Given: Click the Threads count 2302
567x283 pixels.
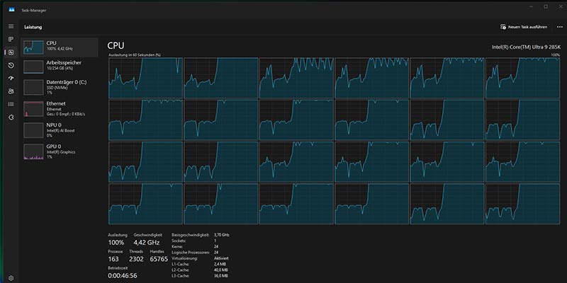Looking at the screenshot, I should click(x=136, y=259).
